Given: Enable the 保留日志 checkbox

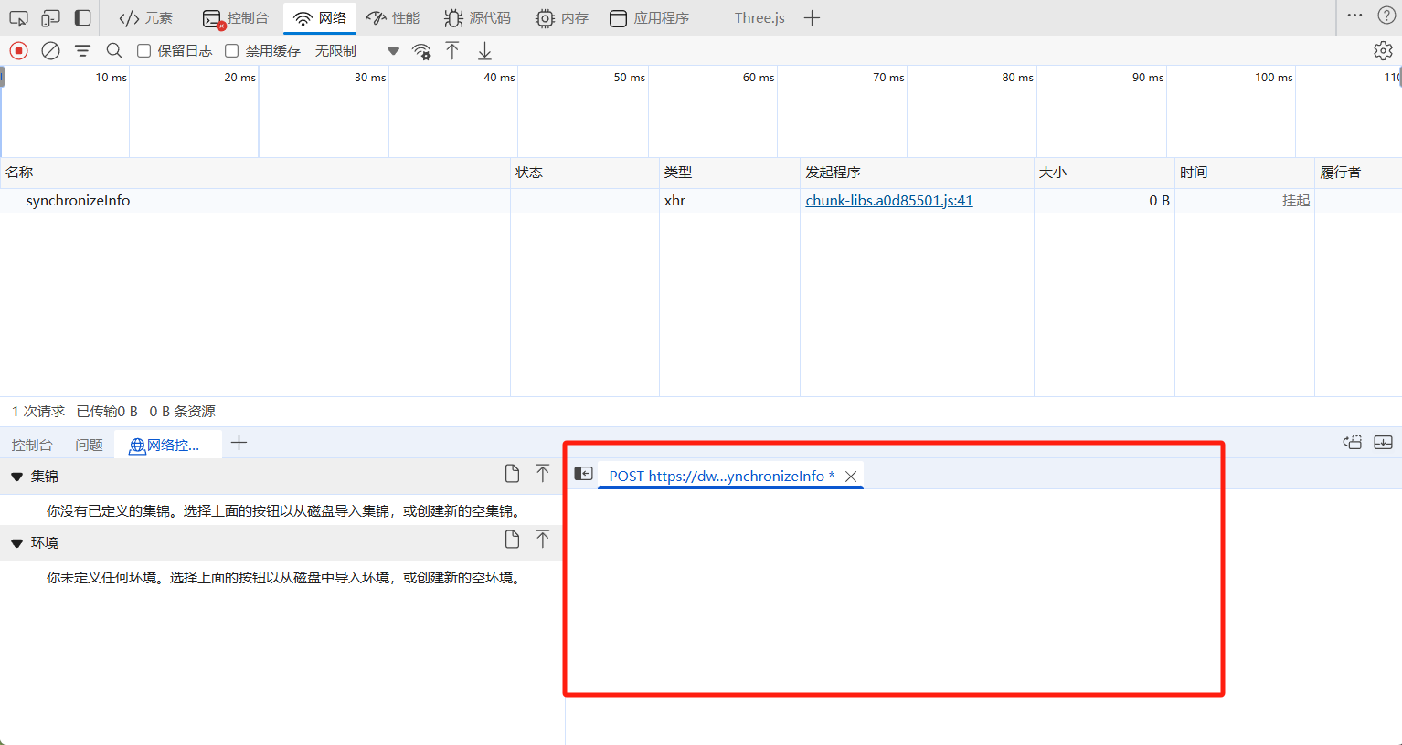Looking at the screenshot, I should tap(144, 51).
